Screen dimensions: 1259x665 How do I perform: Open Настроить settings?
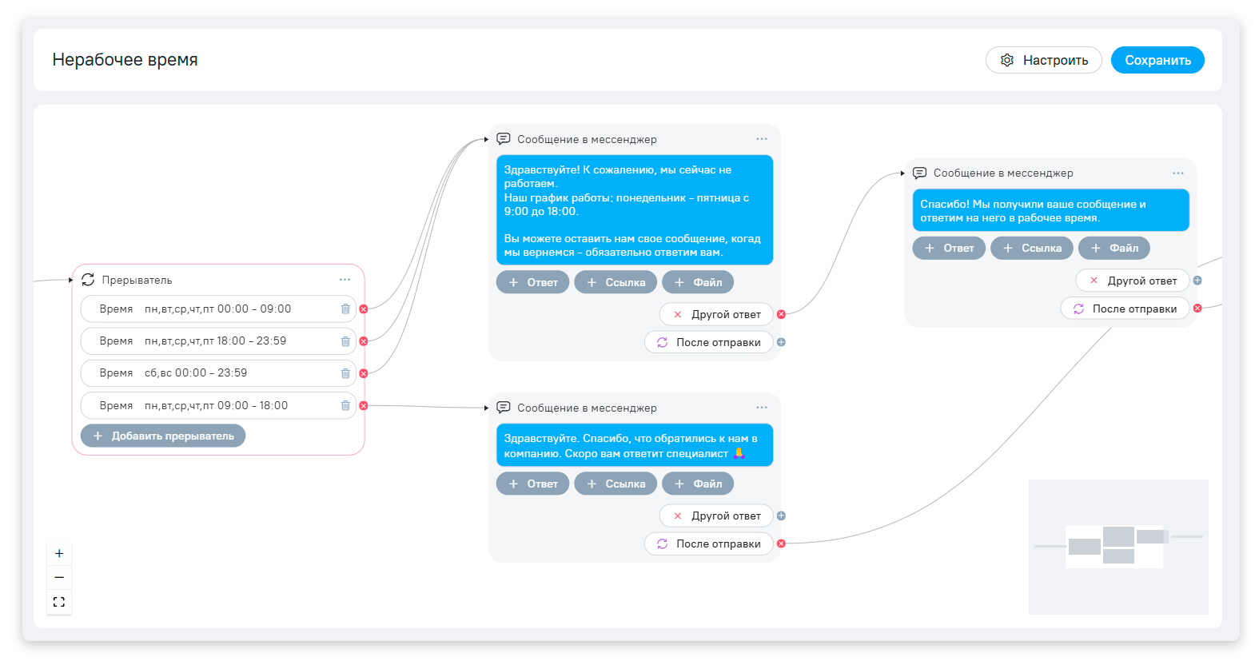coord(1043,60)
